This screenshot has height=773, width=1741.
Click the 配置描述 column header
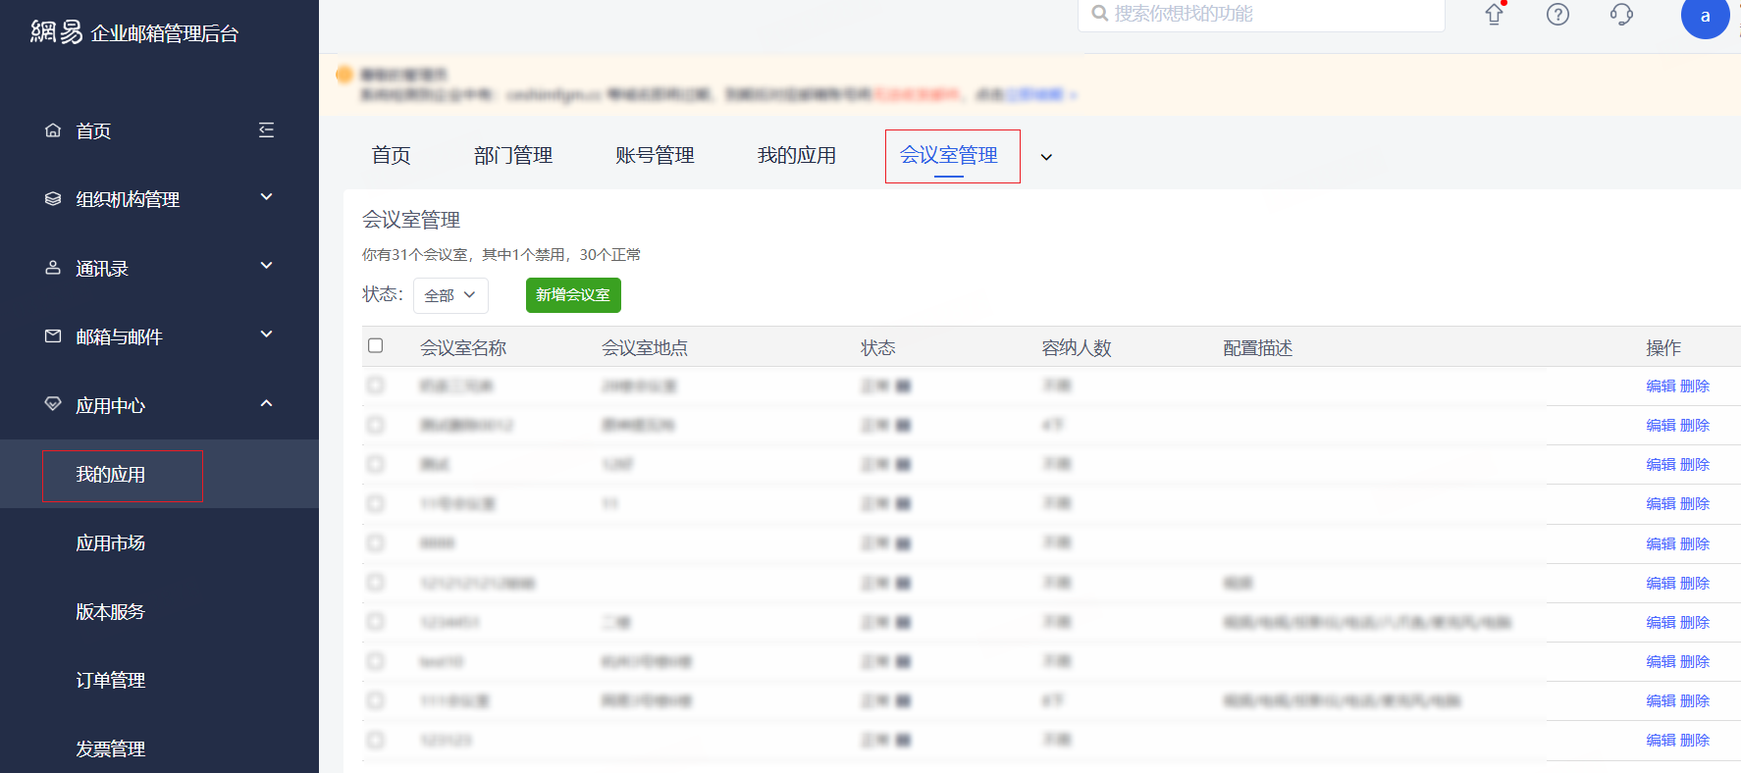1258,347
